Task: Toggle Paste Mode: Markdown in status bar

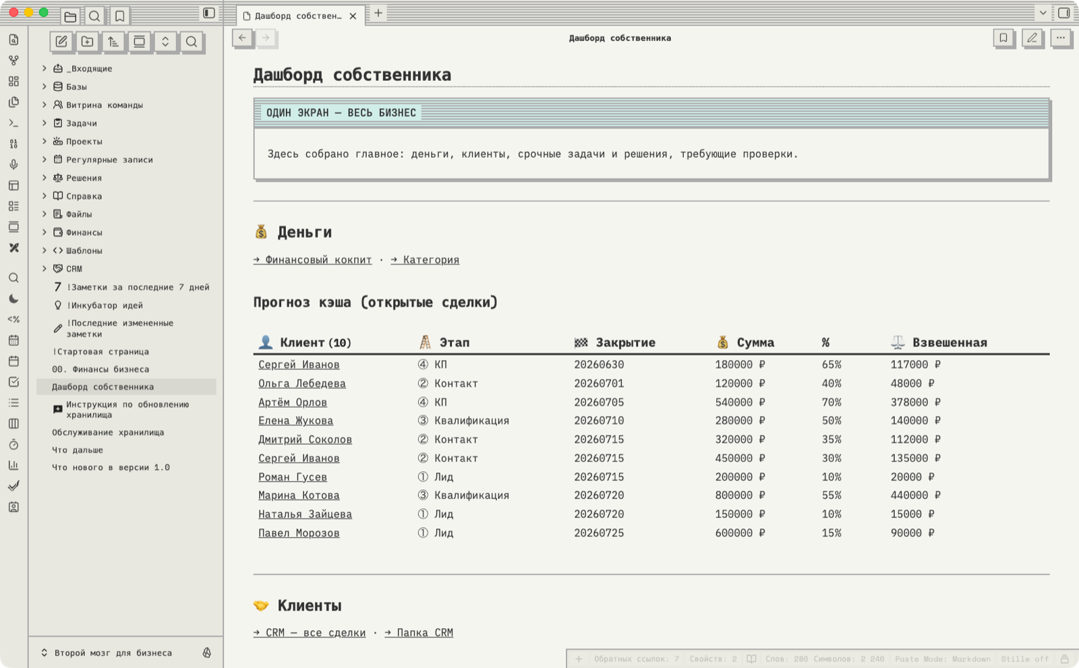Action: (x=943, y=659)
